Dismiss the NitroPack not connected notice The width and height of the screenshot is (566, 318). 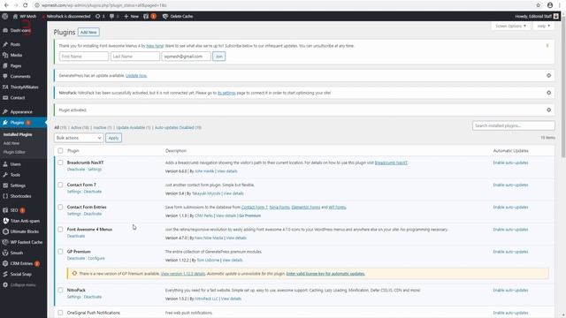[x=548, y=93]
